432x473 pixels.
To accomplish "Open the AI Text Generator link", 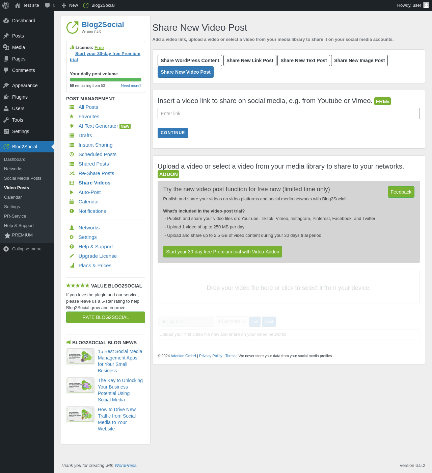I will tap(98, 126).
